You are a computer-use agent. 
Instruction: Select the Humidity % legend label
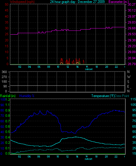27,96
